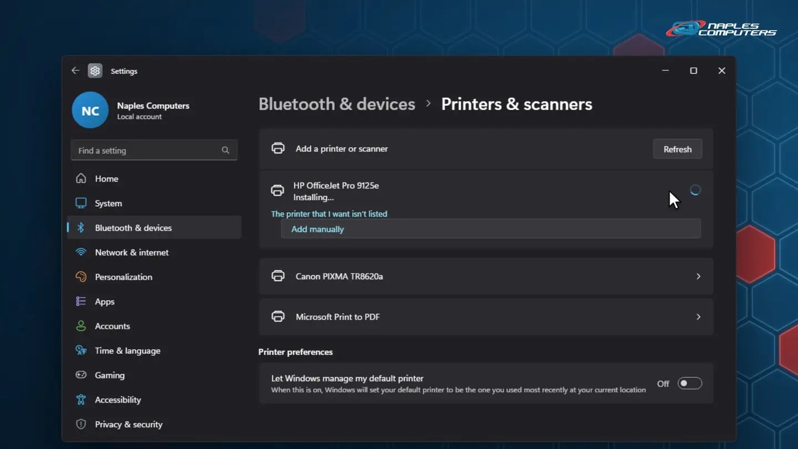Click the Settings gear icon in title bar

click(95, 71)
